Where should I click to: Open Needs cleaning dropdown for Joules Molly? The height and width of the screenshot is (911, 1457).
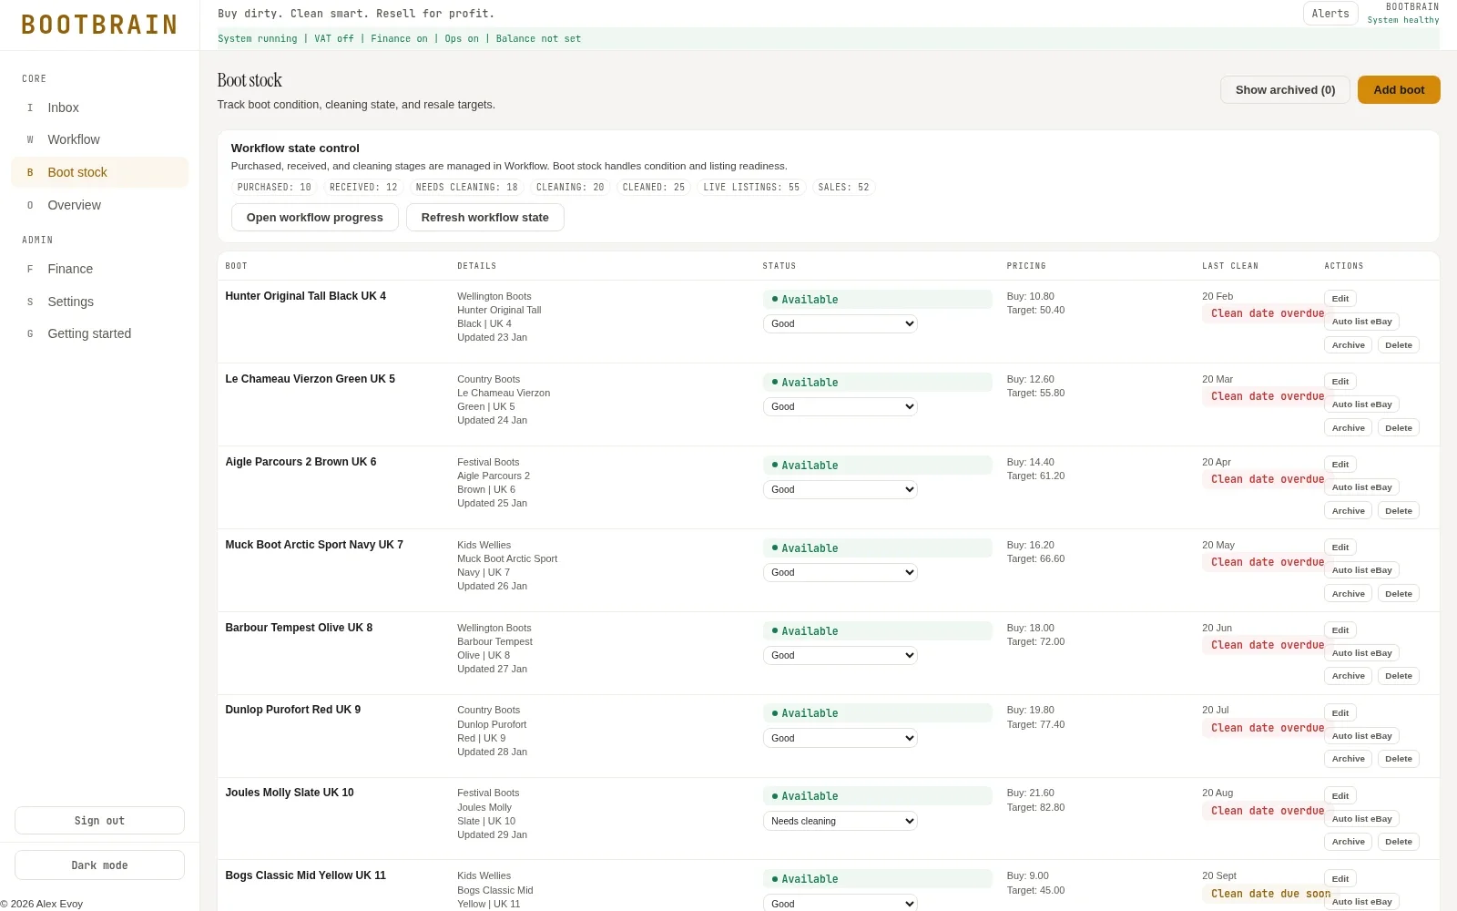840,821
